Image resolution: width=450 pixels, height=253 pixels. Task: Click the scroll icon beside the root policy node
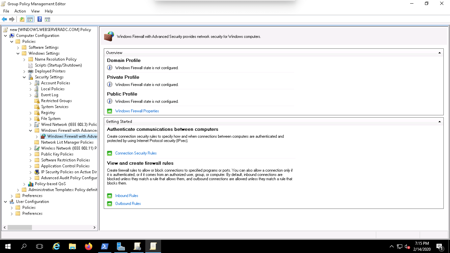pyautogui.click(x=6, y=30)
